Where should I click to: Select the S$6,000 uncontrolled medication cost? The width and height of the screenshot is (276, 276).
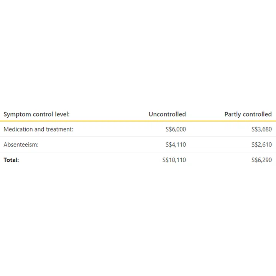point(176,130)
